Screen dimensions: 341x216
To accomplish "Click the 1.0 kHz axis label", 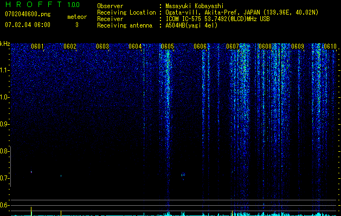I will pos(4,97).
